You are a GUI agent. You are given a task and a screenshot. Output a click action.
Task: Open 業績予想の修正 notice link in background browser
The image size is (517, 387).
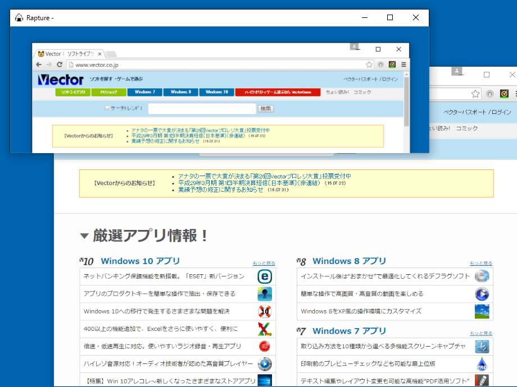pos(221,190)
